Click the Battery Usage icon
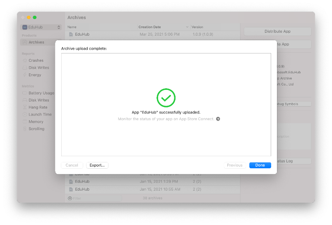This screenshot has width=332, height=225. pos(25,93)
